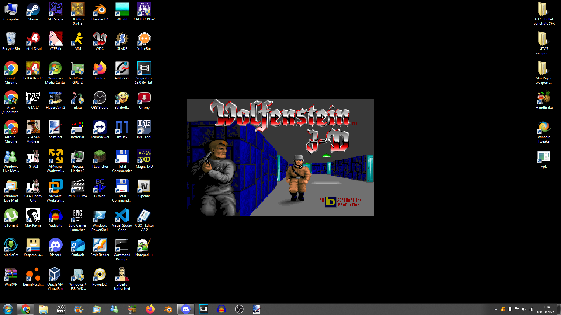Click the Windows Start button
This screenshot has height=315, width=561.
point(8,309)
